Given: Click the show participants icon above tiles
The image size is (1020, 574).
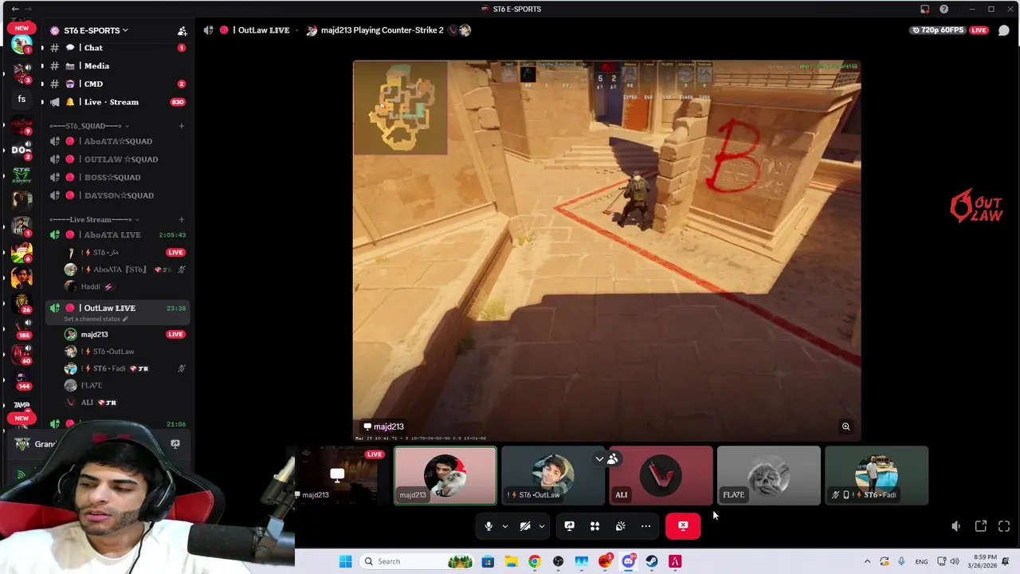Looking at the screenshot, I should pyautogui.click(x=612, y=459).
